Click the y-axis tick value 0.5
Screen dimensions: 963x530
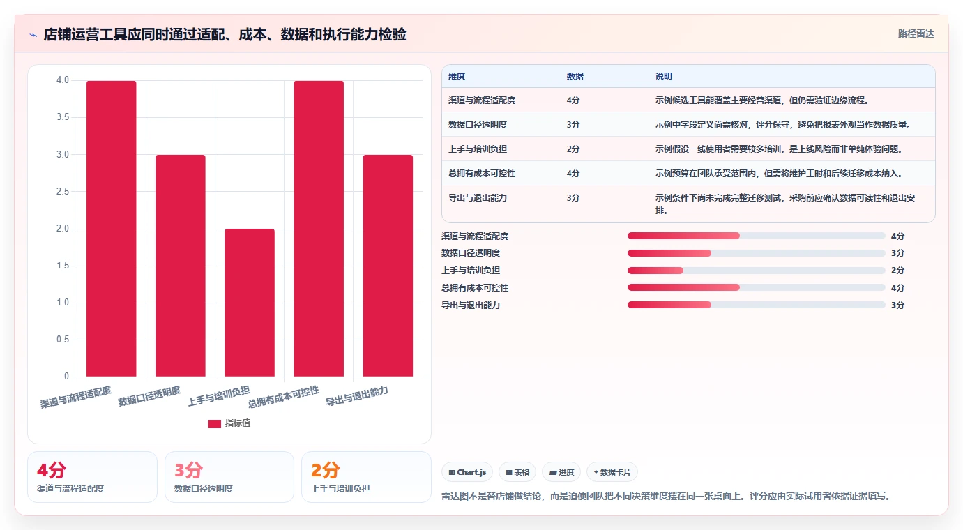(63, 340)
